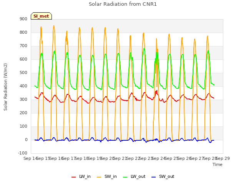The image size is (246, 184).
Task: Click the 200 tick on Y axis
Action: coord(23,113)
